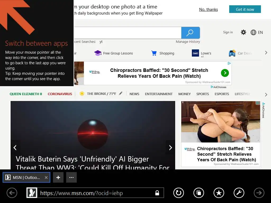The height and width of the screenshot is (203, 271).
Task: Click the stretching woman ad photo
Action: pos(220,122)
